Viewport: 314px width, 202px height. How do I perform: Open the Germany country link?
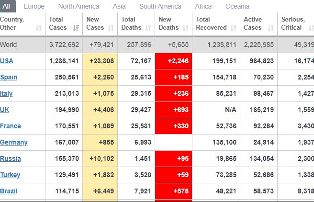coord(14,142)
